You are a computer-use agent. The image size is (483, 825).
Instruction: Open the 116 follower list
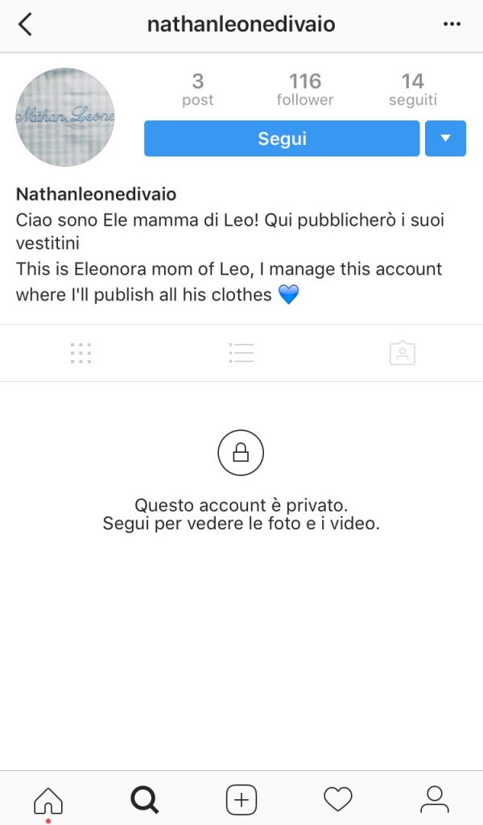click(x=305, y=89)
